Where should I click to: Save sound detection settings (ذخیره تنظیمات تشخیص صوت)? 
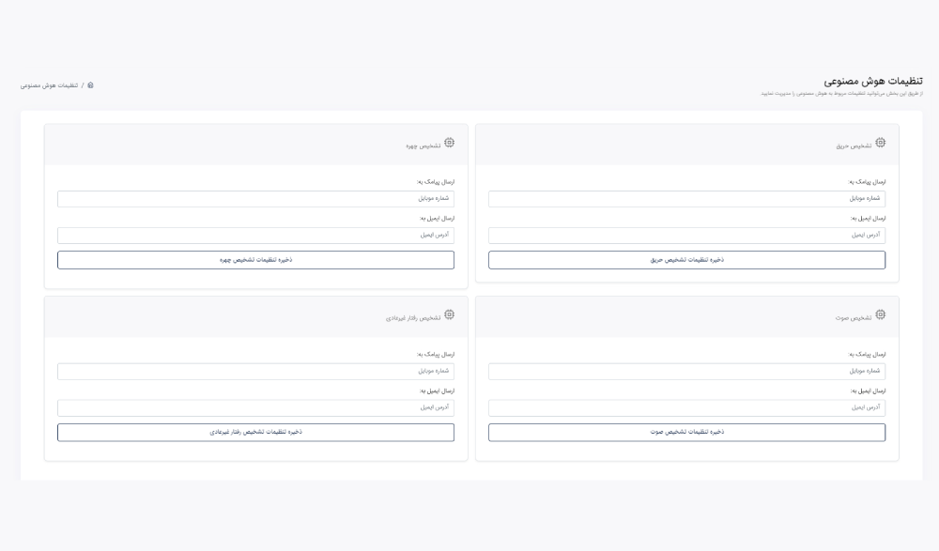point(686,433)
